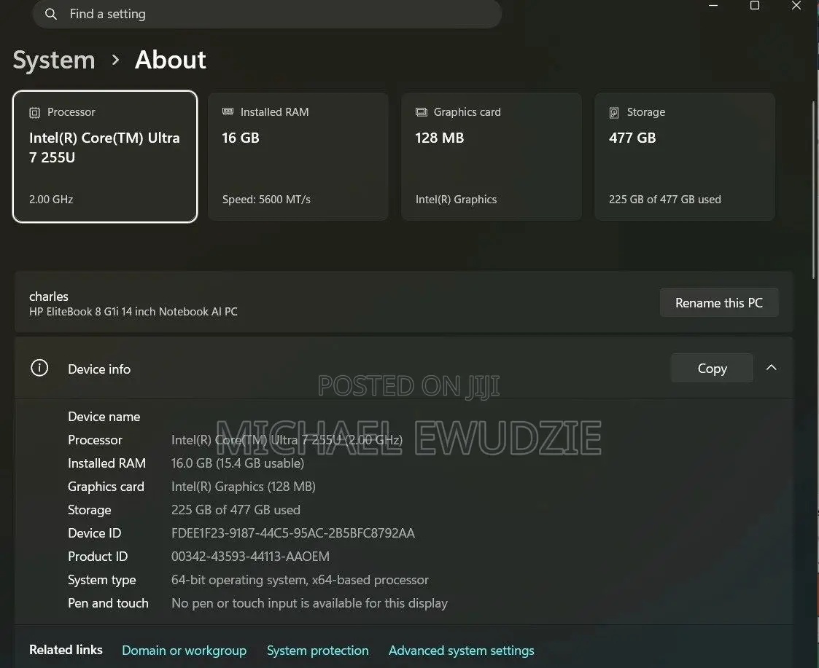Click 'HP EliteBook 8 G1i 14 inch Notebook AI PC'

click(x=133, y=312)
